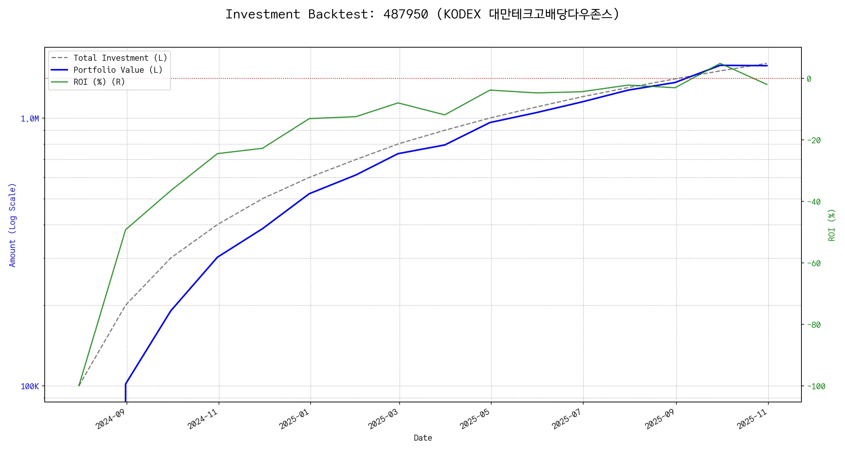Click the 100K left axis tick label
This screenshot has height=450, width=845.
click(x=30, y=387)
